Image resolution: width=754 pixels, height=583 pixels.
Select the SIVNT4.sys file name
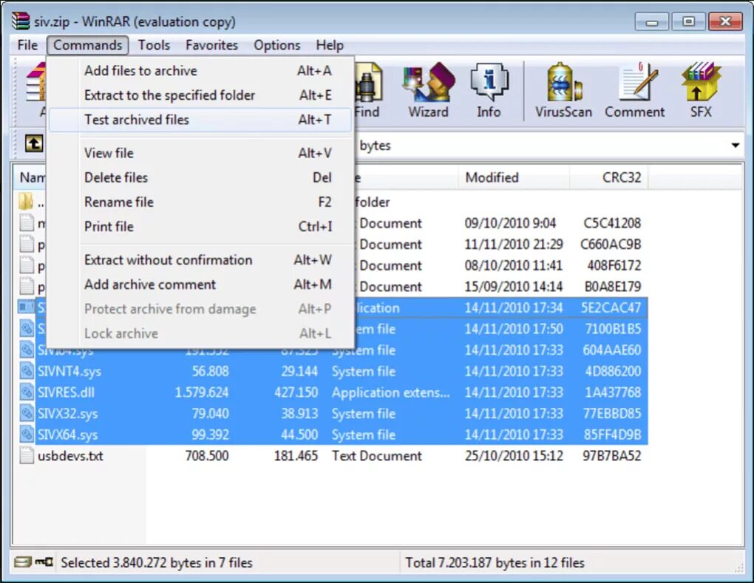(69, 371)
